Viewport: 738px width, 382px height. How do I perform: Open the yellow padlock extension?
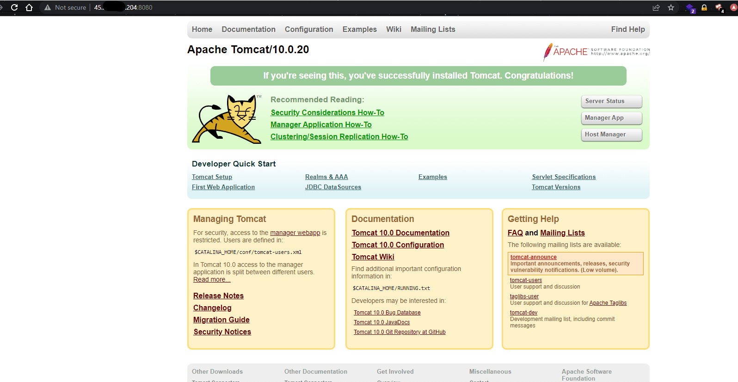(704, 7)
